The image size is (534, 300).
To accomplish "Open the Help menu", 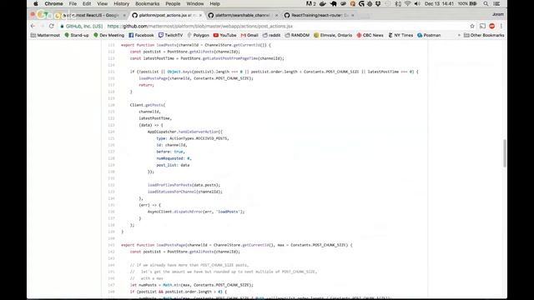I will pos(214,3).
